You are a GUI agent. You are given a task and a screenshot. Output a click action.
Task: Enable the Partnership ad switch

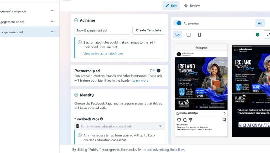(x=160, y=71)
